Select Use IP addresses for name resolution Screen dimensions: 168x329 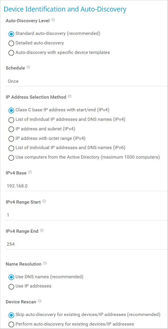point(30,286)
